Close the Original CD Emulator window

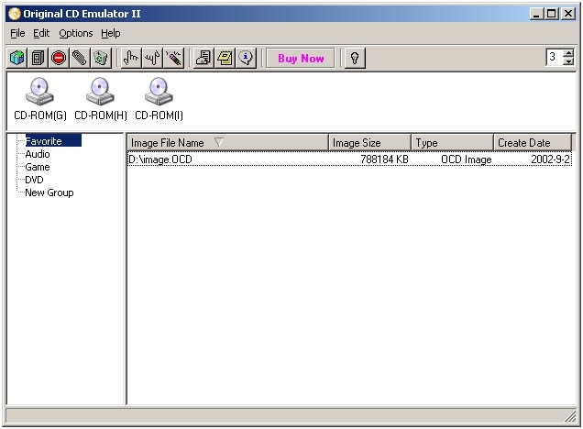click(x=567, y=14)
